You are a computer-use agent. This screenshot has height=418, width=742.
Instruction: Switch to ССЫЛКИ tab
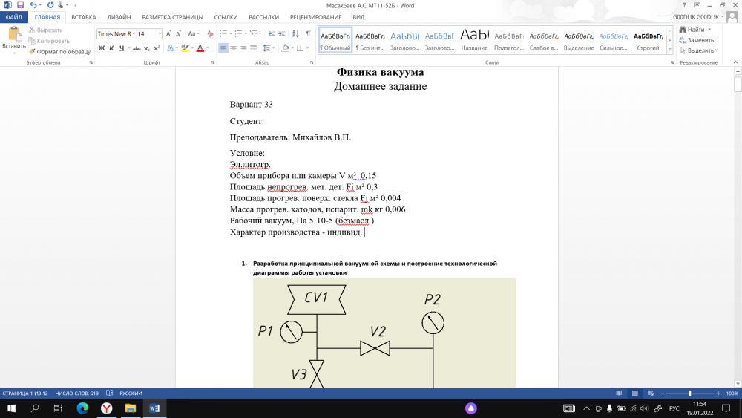(226, 17)
